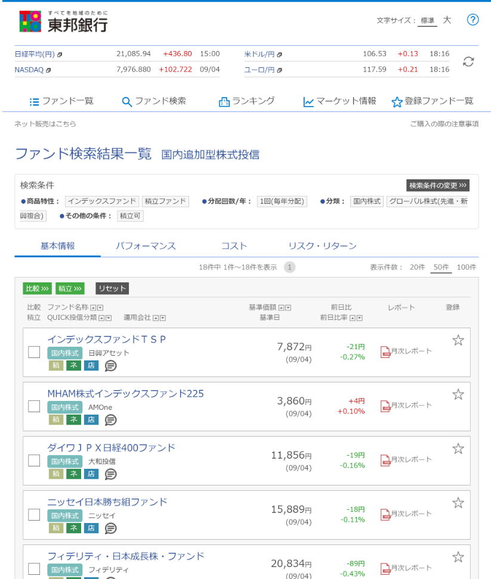Image resolution: width=491 pixels, height=579 pixels.
Task: Set text size to 標準
Action: [427, 21]
